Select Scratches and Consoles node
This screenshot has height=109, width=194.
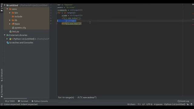pyautogui.click(x=21, y=43)
